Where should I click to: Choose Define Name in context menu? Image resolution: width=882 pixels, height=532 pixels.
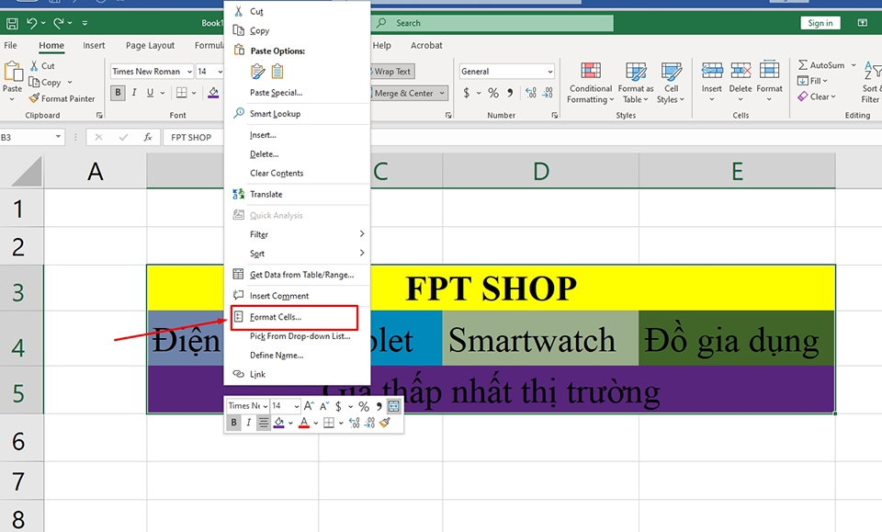277,355
